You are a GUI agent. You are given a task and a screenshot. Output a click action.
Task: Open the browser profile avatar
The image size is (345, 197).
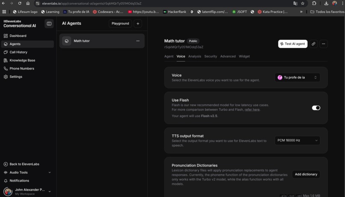click(334, 3)
